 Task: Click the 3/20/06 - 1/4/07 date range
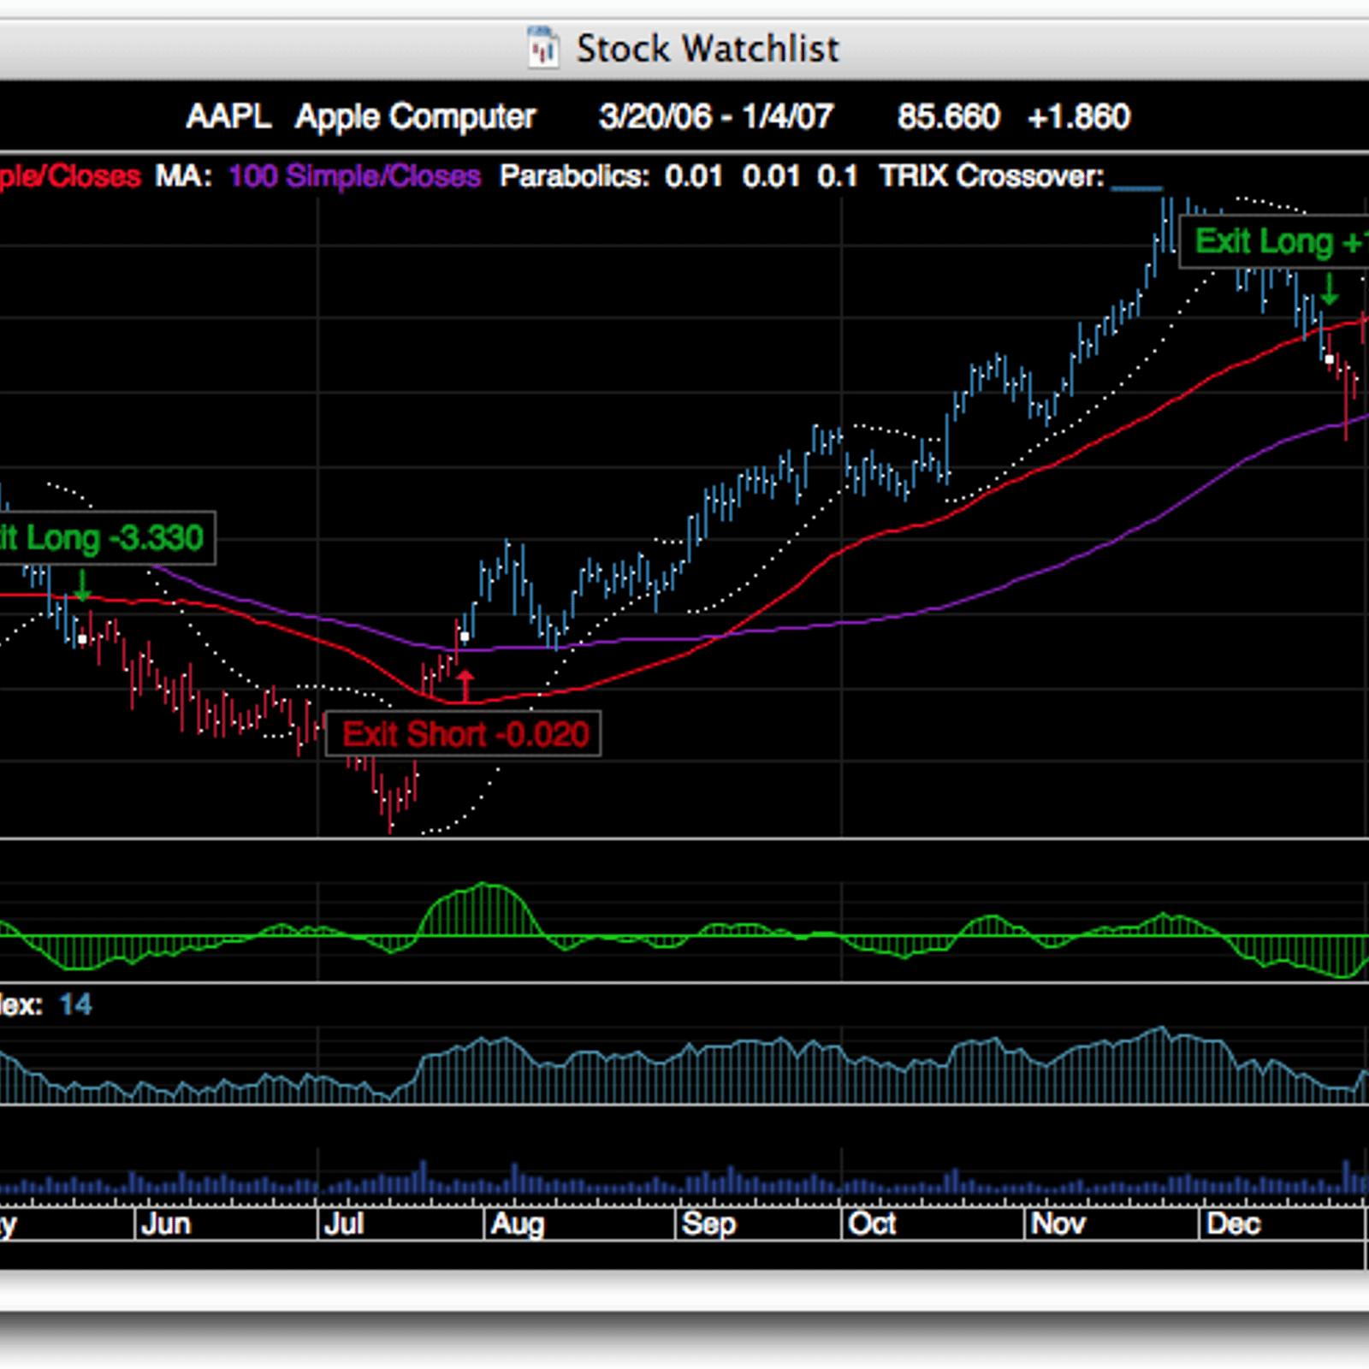click(715, 116)
